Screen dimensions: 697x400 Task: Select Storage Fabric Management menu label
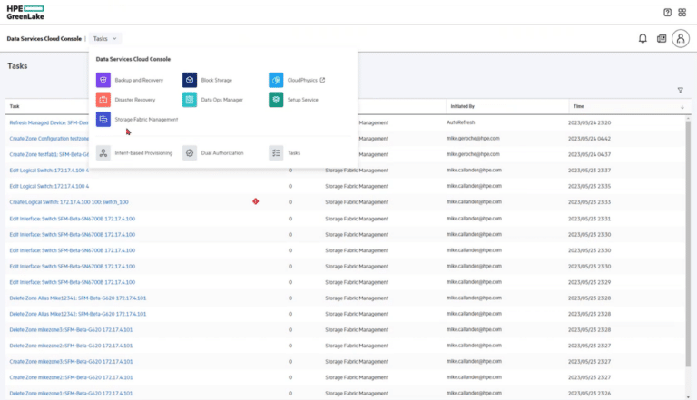[146, 119]
